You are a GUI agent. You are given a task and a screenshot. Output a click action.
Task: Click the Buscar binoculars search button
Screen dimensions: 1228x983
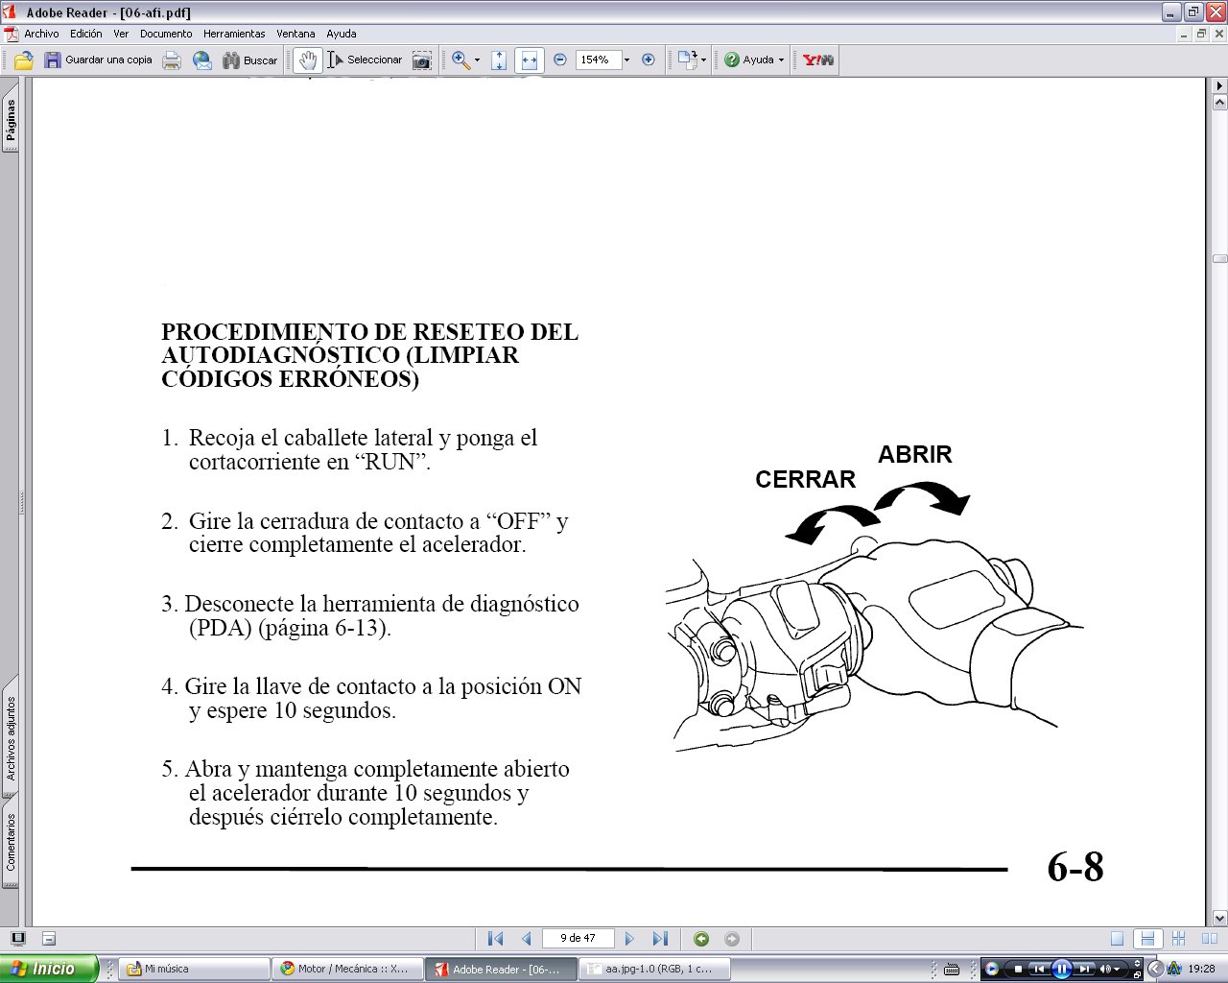pos(249,60)
